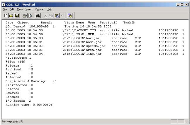Click the 'Files :149' line
The width and height of the screenshot is (190, 125).
click(x=15, y=62)
